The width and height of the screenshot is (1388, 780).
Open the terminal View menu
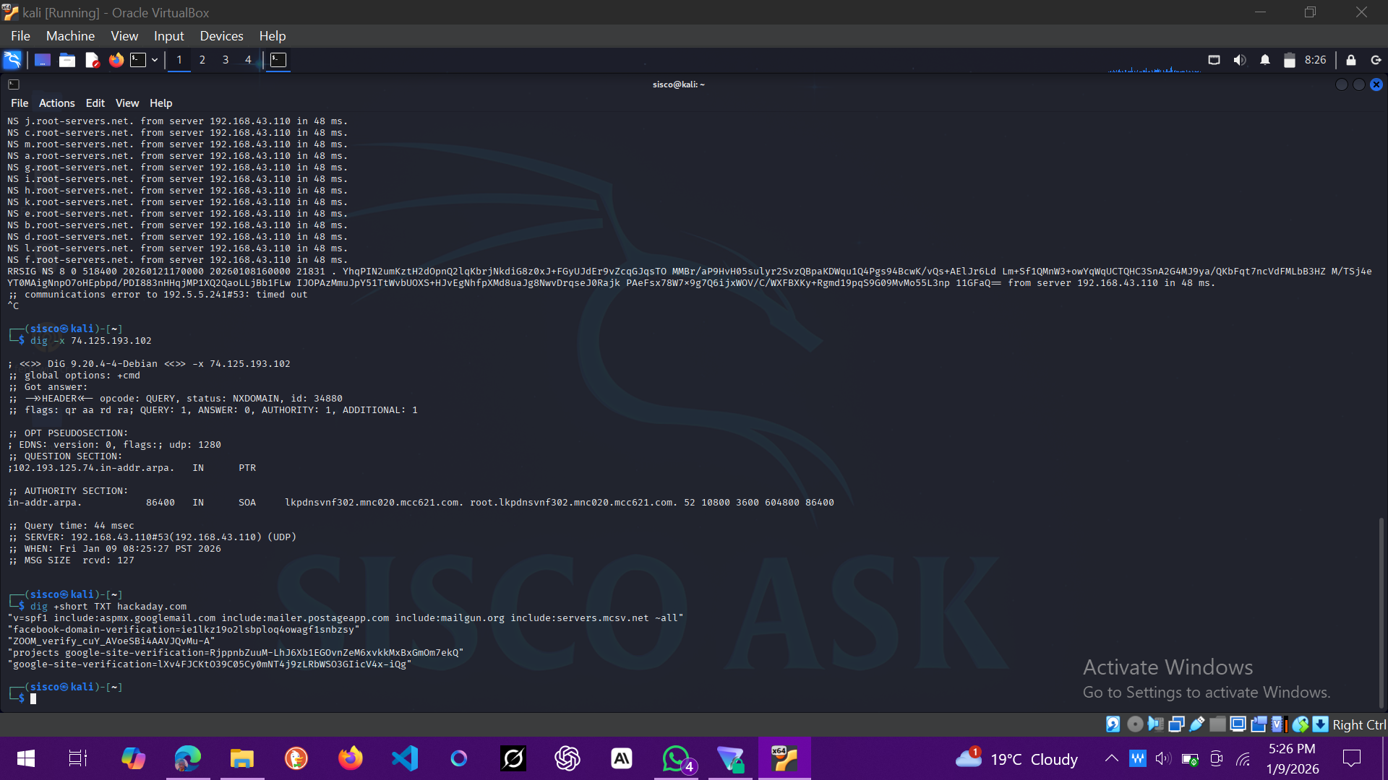(127, 103)
